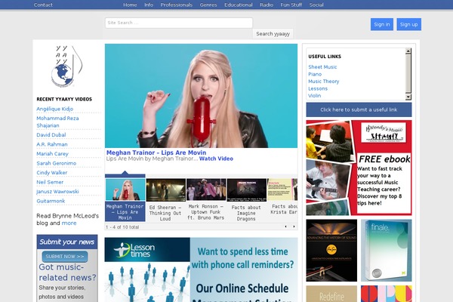Open the A.R. Rahman video link
Screen dimensions: 453x302
(52, 144)
